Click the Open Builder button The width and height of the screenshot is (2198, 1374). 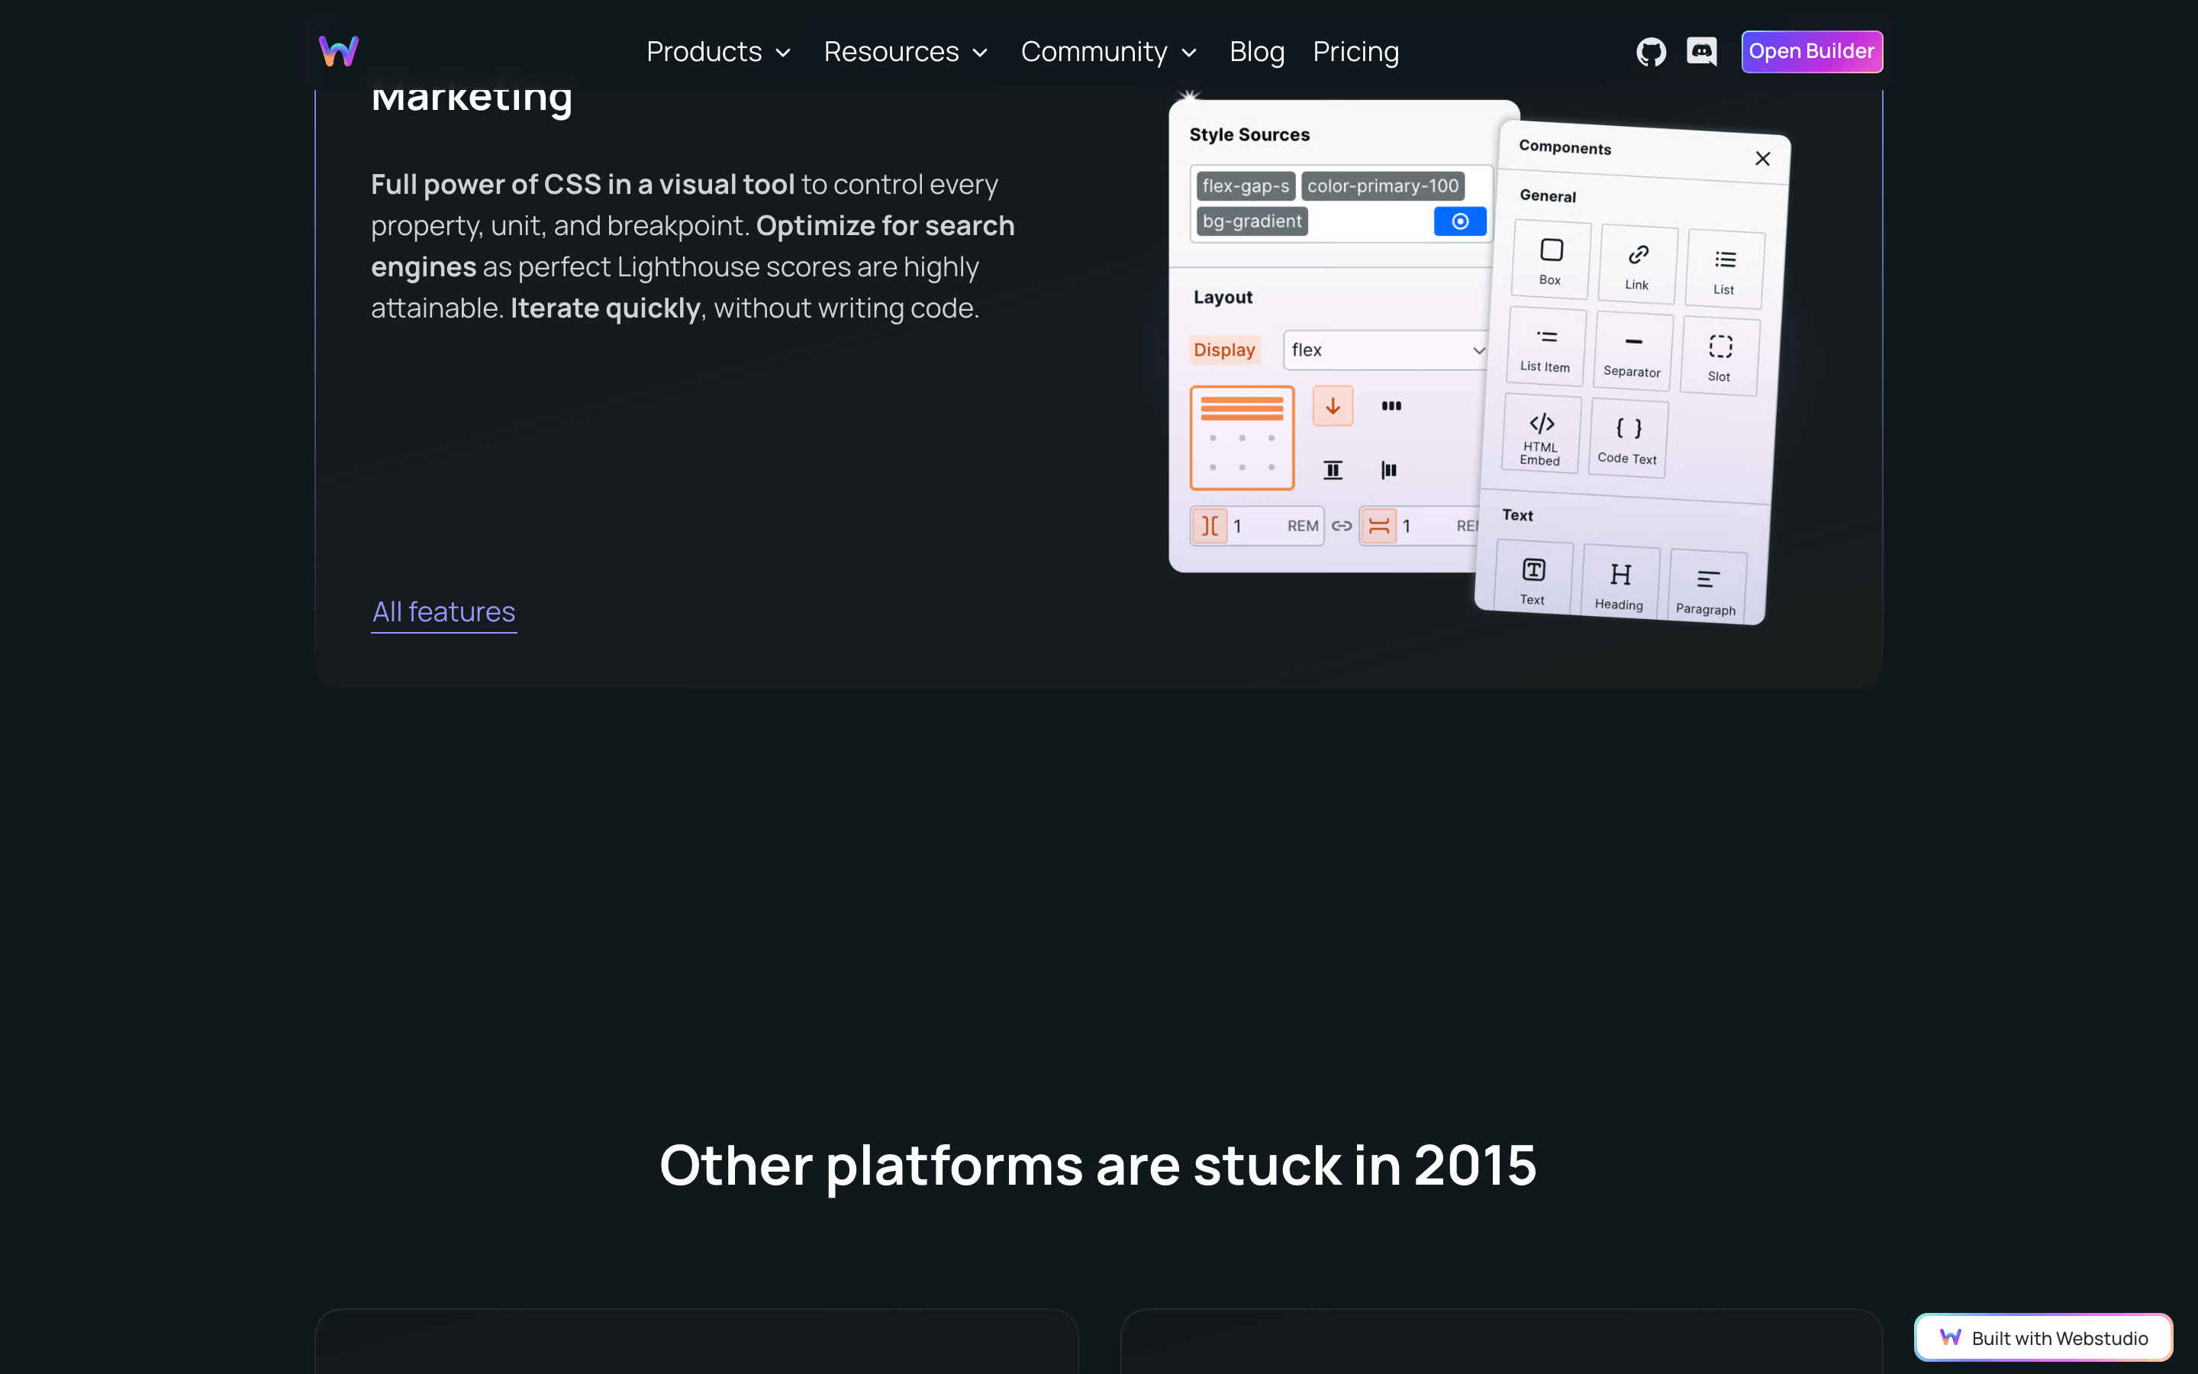pyautogui.click(x=1811, y=52)
